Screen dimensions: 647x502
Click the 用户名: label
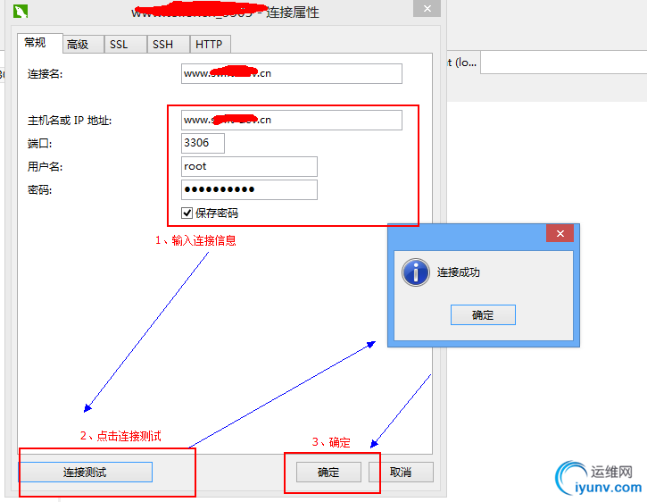tap(45, 166)
